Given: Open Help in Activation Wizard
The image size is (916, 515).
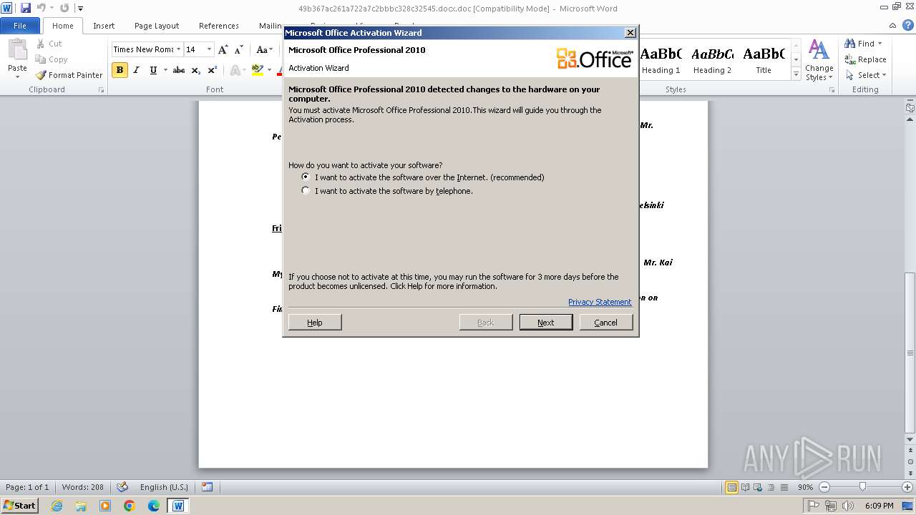Looking at the screenshot, I should [x=315, y=323].
